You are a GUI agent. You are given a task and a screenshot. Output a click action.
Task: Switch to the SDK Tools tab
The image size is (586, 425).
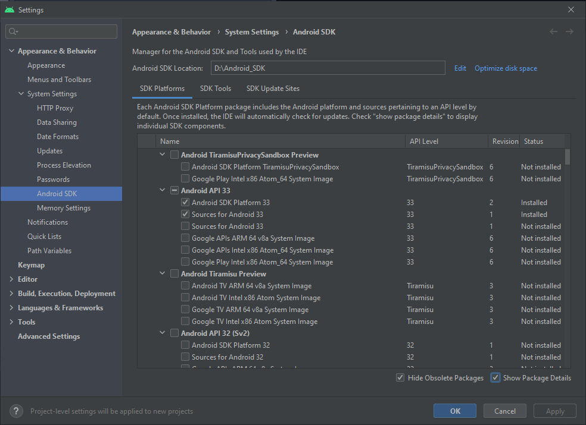point(216,88)
